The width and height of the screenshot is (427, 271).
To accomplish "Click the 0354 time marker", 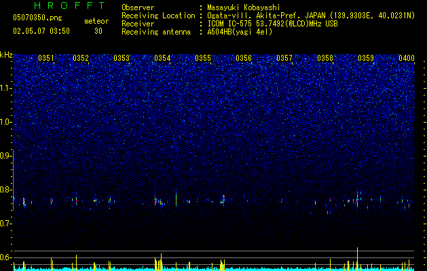I will click(162, 58).
